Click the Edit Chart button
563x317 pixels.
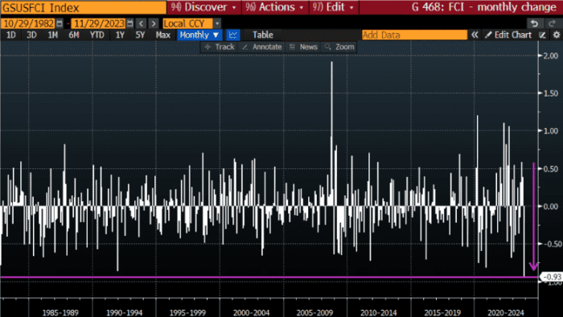pos(508,35)
